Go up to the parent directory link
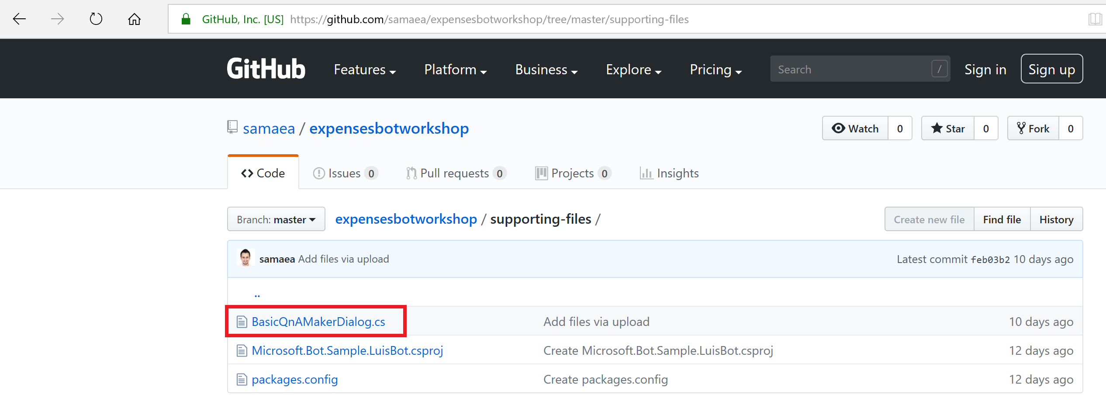The width and height of the screenshot is (1106, 419). [x=257, y=294]
